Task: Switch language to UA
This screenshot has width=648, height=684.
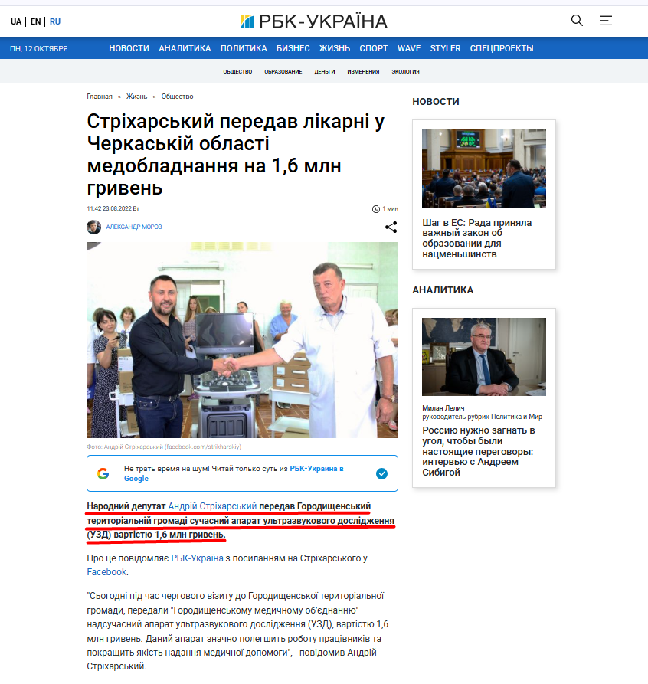Action: pyautogui.click(x=16, y=21)
